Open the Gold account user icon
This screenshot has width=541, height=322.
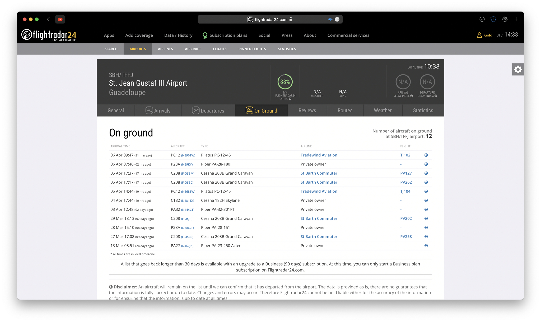[479, 35]
